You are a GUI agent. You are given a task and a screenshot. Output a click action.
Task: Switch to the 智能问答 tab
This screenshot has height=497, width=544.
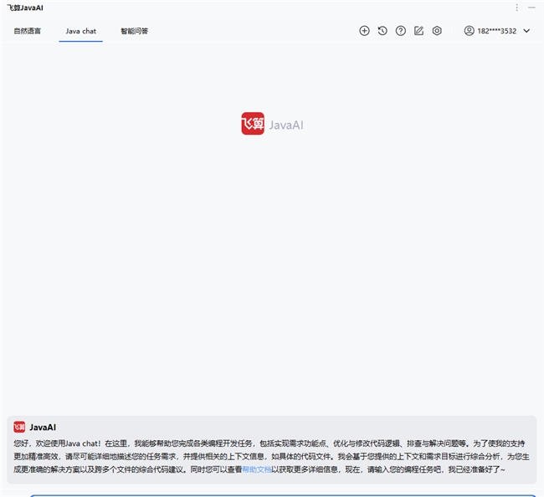coord(134,31)
